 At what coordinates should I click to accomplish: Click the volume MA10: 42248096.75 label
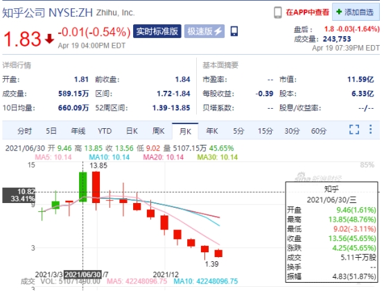coord(206,281)
